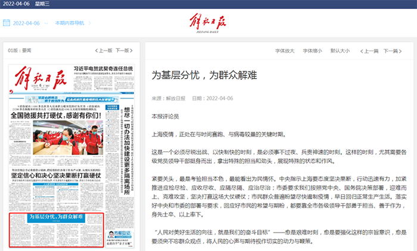Image resolution: width=417 pixels, height=251 pixels.
Task: Click paragraph starting “人民对美好生活的向往
Action: [279, 237]
